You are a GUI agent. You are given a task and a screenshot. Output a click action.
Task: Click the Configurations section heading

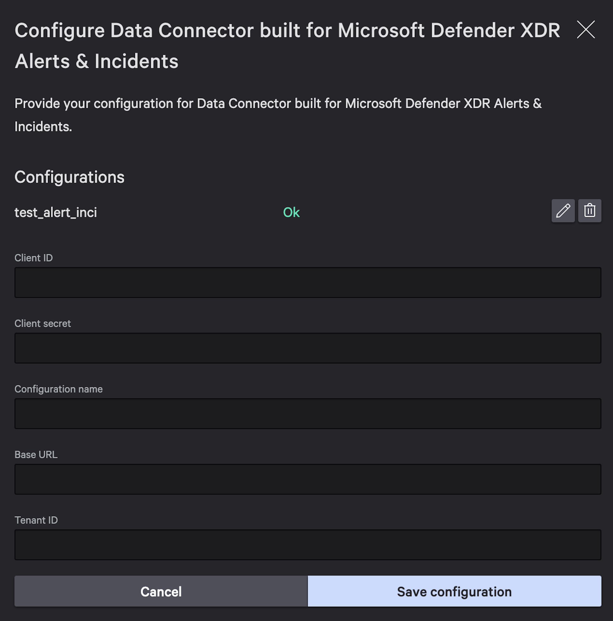pyautogui.click(x=70, y=177)
